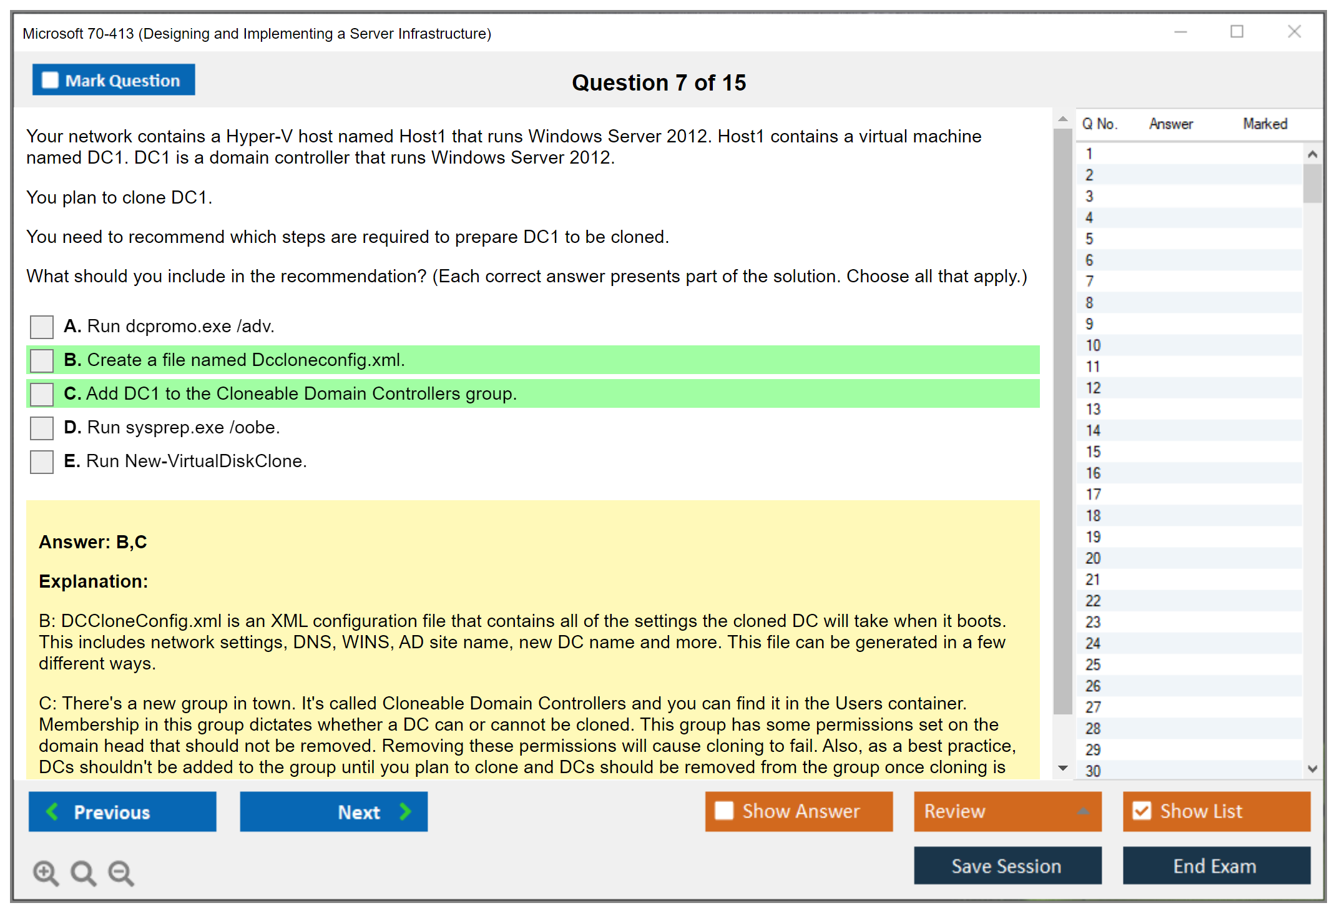The width and height of the screenshot is (1342, 918).
Task: Select the zoom in magnifier icon
Action: [45, 873]
